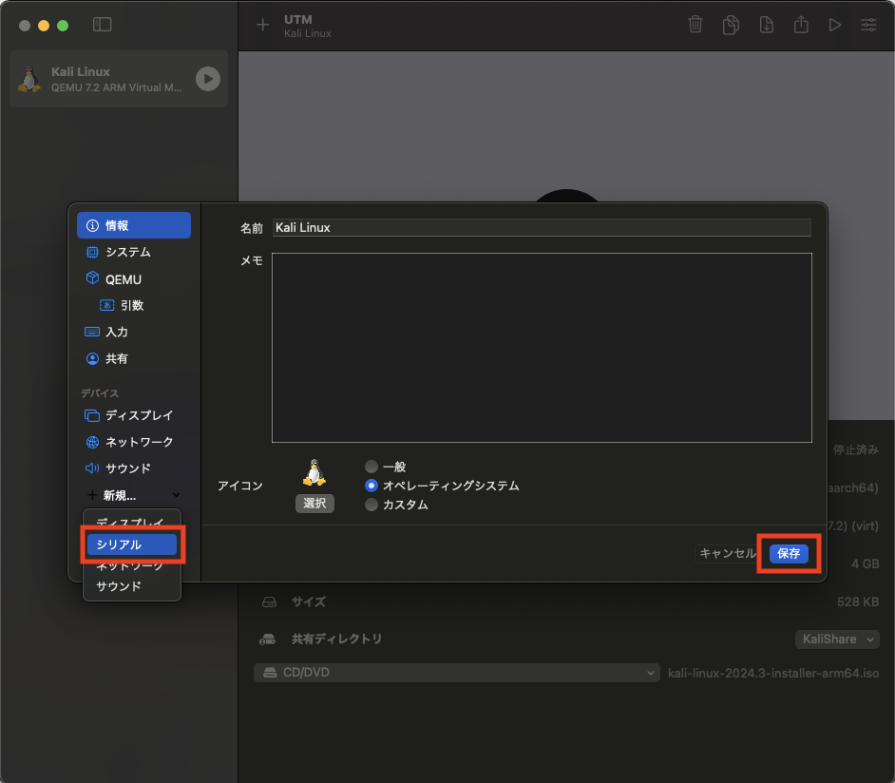Start the VM with the toolbar play icon
895x783 pixels.
[835, 25]
